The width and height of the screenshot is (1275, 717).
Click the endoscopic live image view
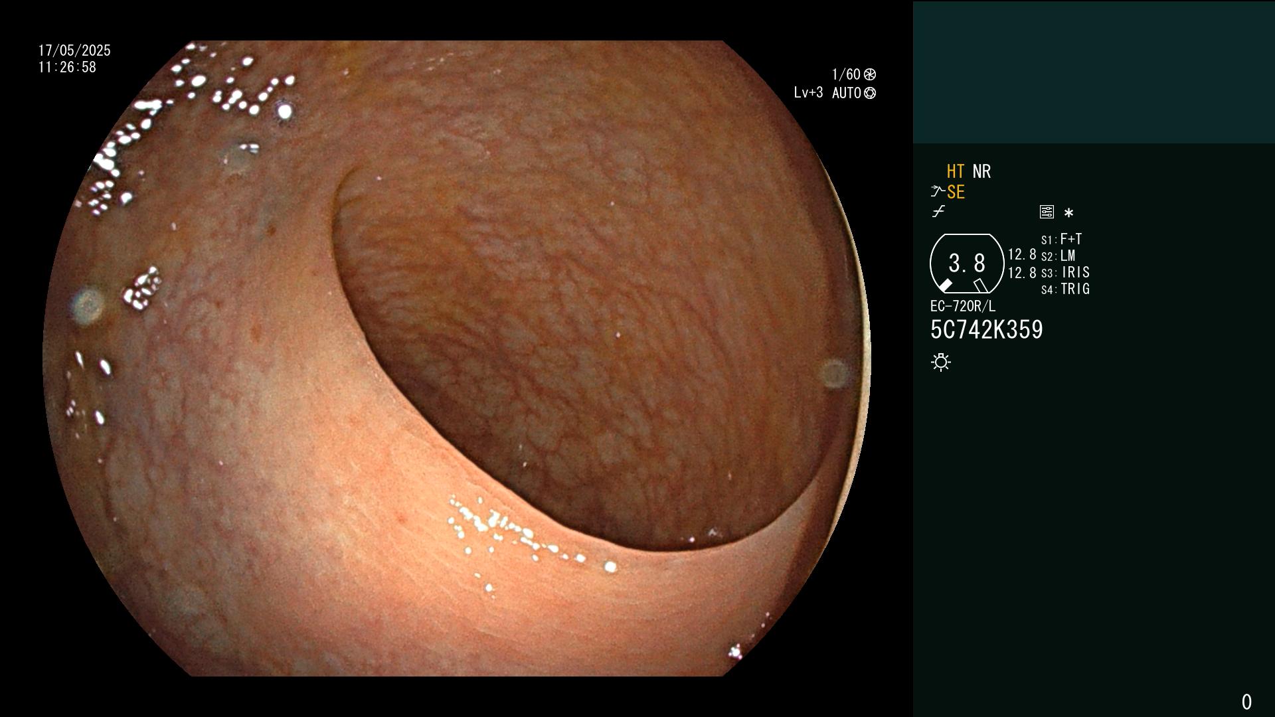(x=456, y=358)
